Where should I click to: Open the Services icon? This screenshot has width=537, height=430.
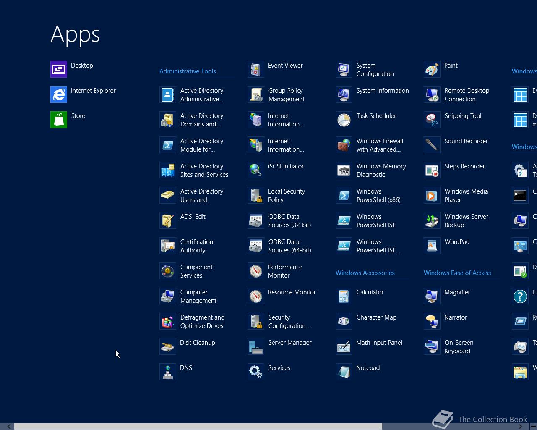pos(256,372)
